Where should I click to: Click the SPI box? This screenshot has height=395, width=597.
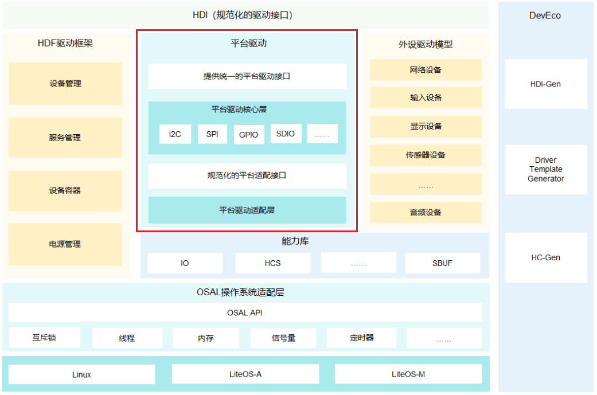(x=212, y=134)
